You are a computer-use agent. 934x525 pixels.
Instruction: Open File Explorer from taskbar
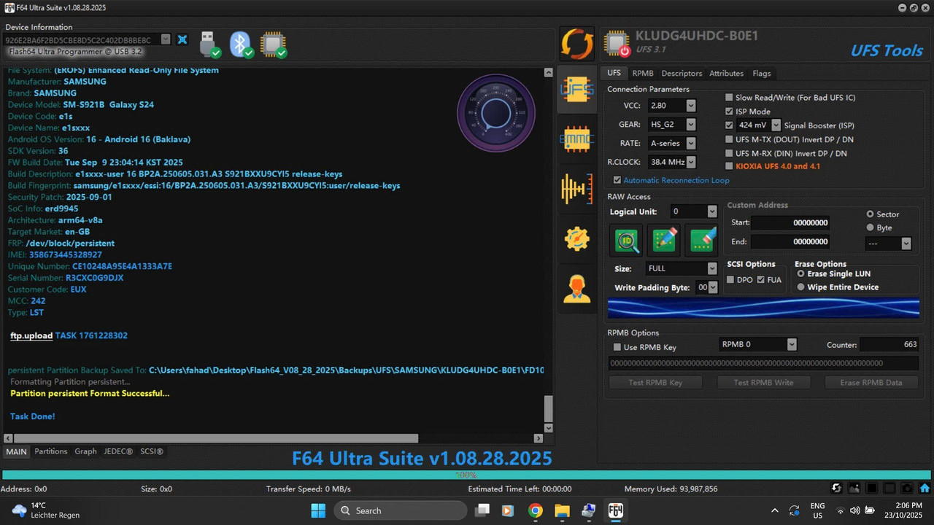562,510
